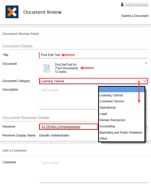151x186 pixels.
Task: Click the Title field with Post Edit Test
Action: pyautogui.click(x=94, y=55)
